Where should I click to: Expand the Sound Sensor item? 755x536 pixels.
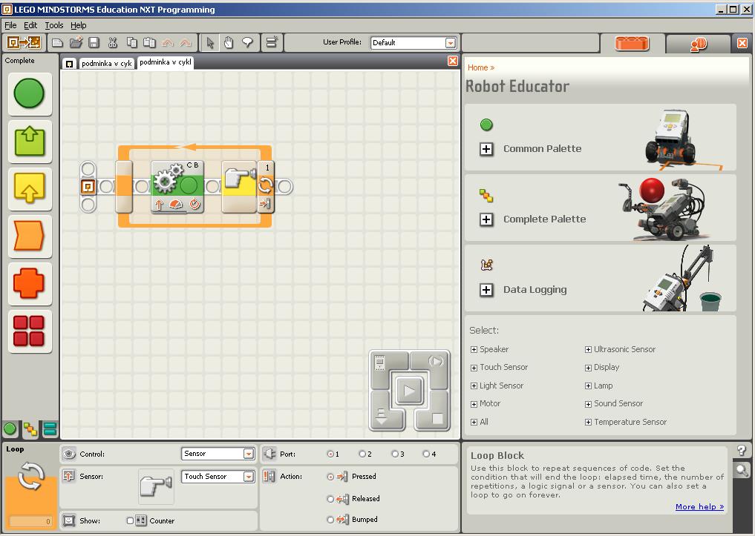click(588, 404)
